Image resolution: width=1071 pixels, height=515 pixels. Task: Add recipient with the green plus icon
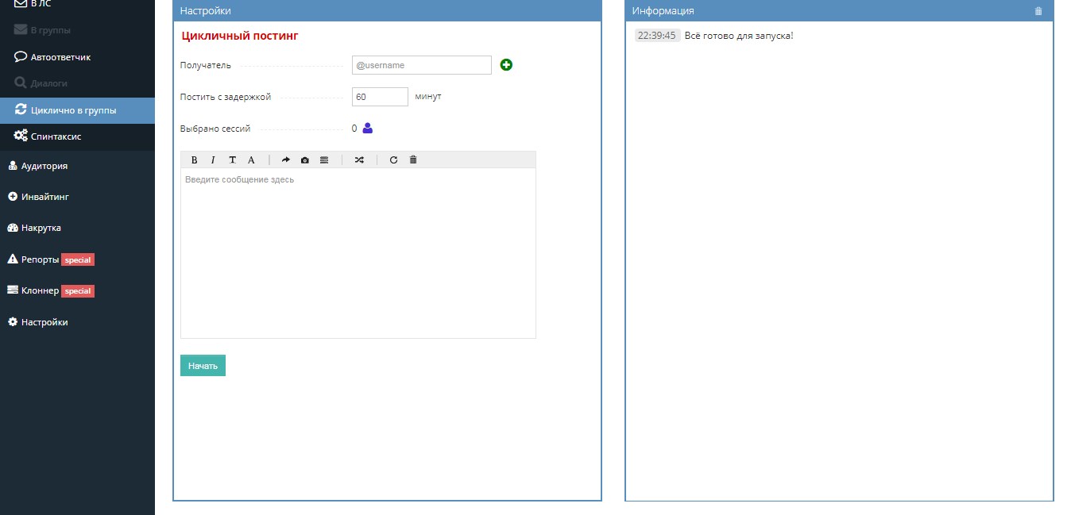point(506,65)
